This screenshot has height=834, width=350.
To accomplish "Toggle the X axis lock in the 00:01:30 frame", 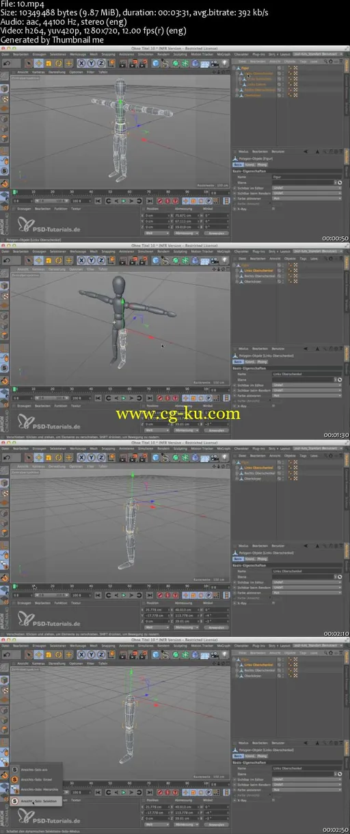I will 81,260.
